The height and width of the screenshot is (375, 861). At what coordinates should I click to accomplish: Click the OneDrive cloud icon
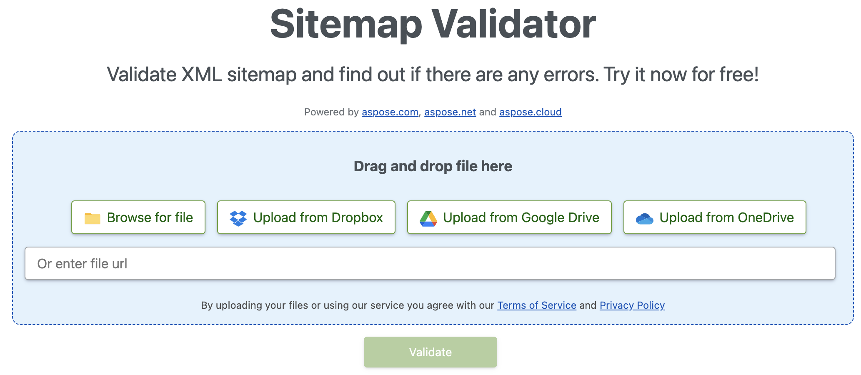644,218
